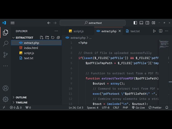Screen dimensions: 172x129
Task: Click the New File icon in Explorer
Action: pos(42,38)
